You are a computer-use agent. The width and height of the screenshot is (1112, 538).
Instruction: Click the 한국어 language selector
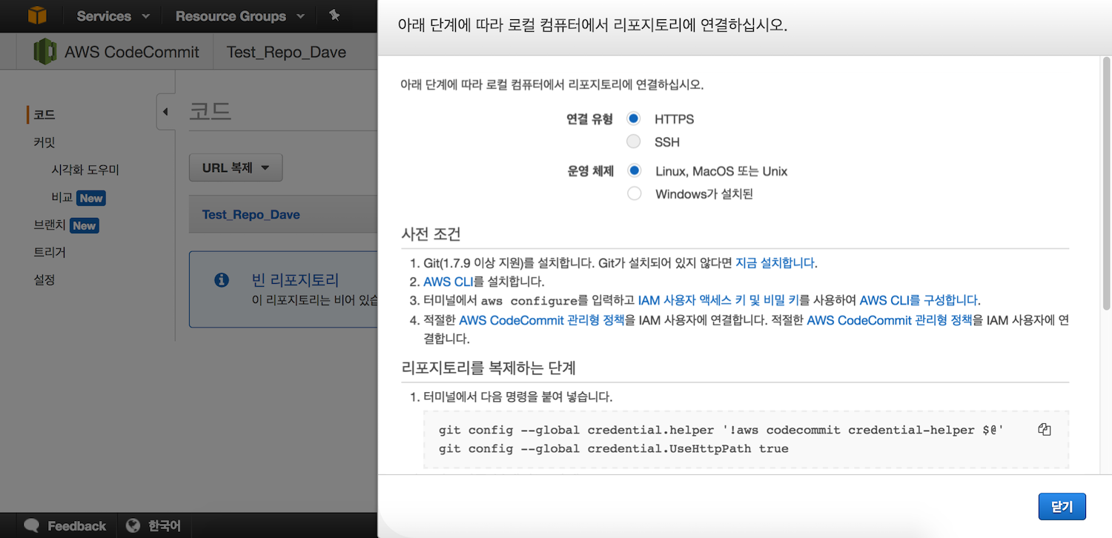[164, 526]
